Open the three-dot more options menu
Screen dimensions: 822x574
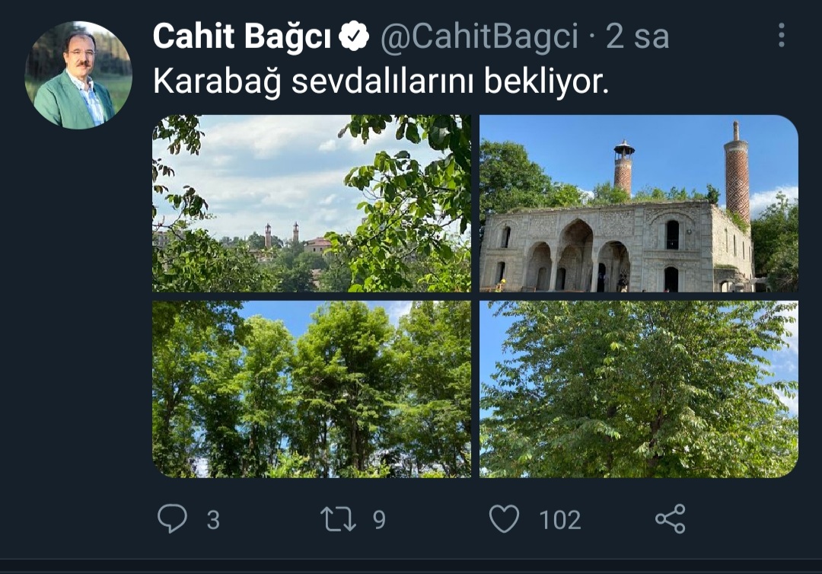[781, 35]
